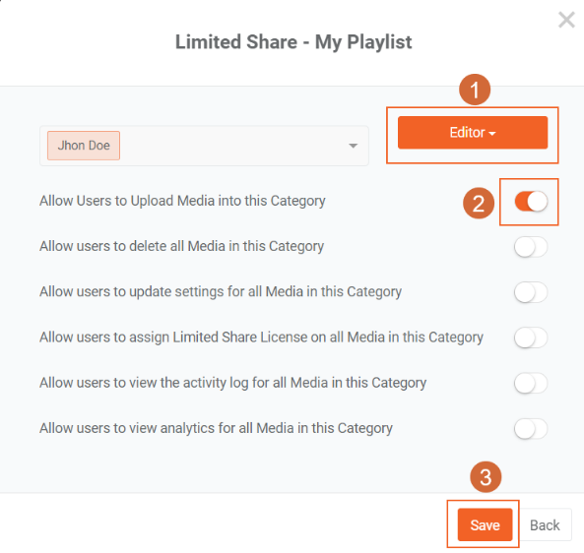Expand the user selection dropdown arrow
584x553 pixels.
[x=354, y=146]
